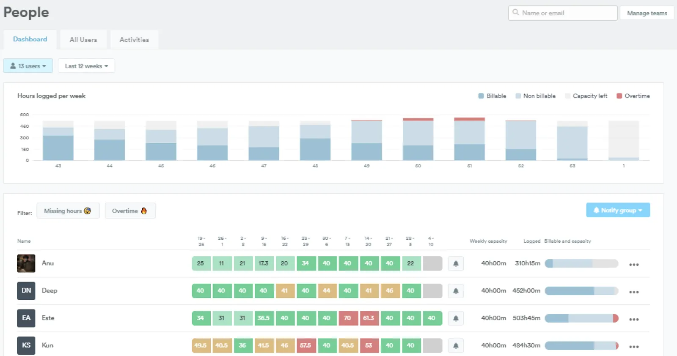Click the Manage teams button
Viewport: 677px width, 356px height.
pyautogui.click(x=647, y=13)
